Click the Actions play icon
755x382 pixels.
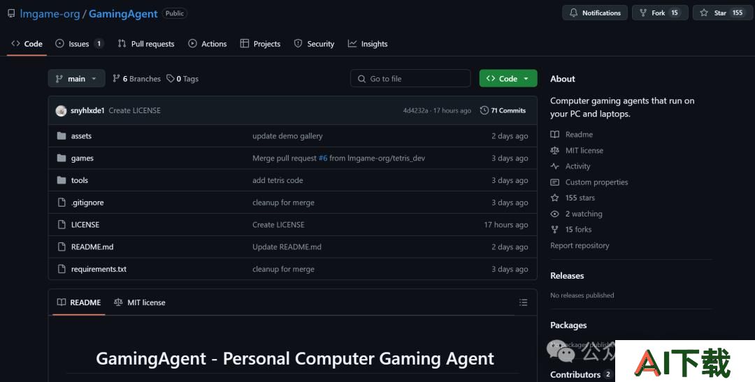click(193, 43)
